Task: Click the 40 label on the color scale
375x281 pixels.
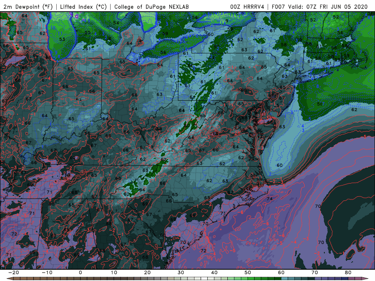Action: [214, 273]
